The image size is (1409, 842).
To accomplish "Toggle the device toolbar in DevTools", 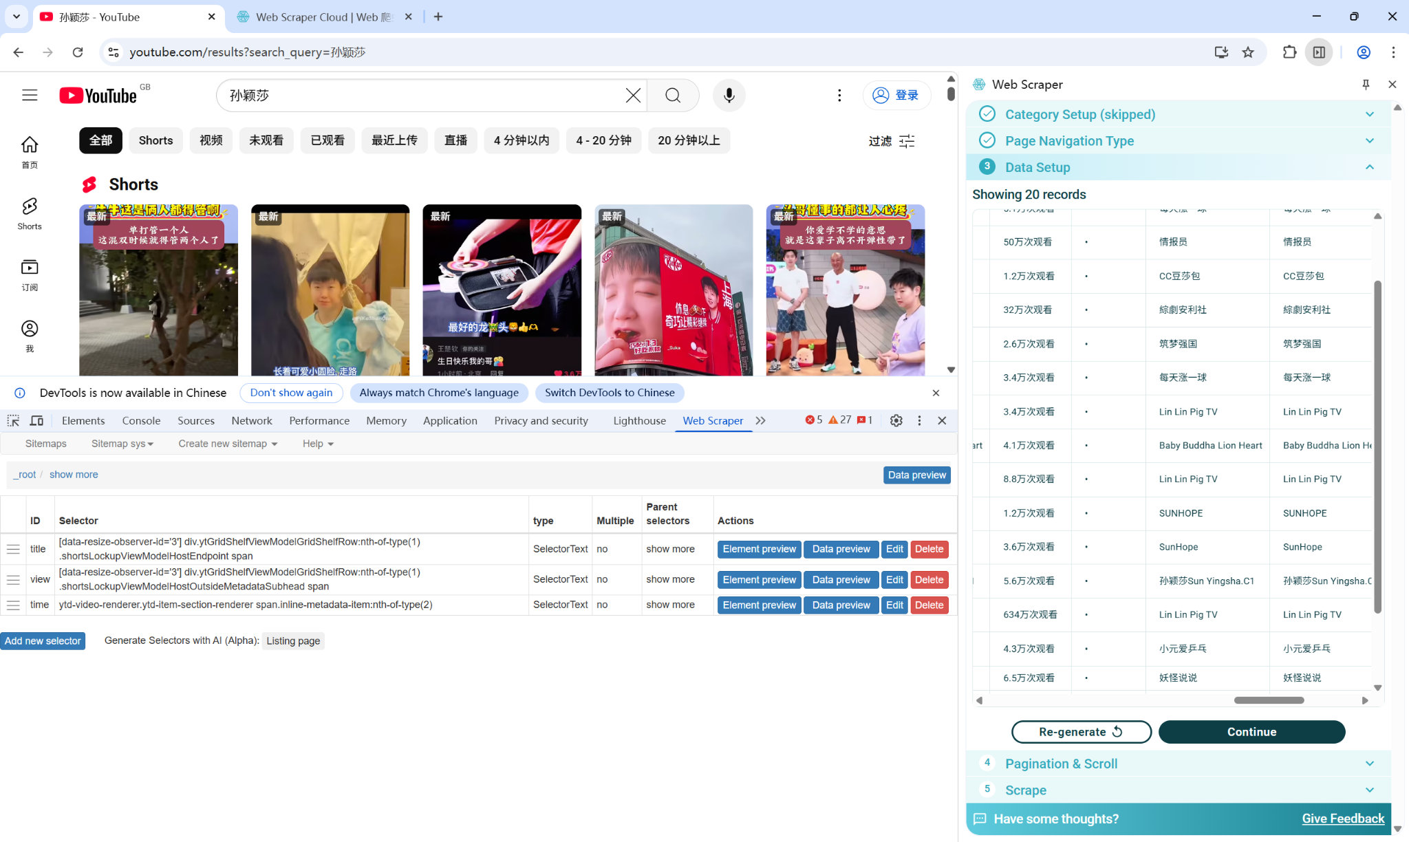I will pos(36,420).
